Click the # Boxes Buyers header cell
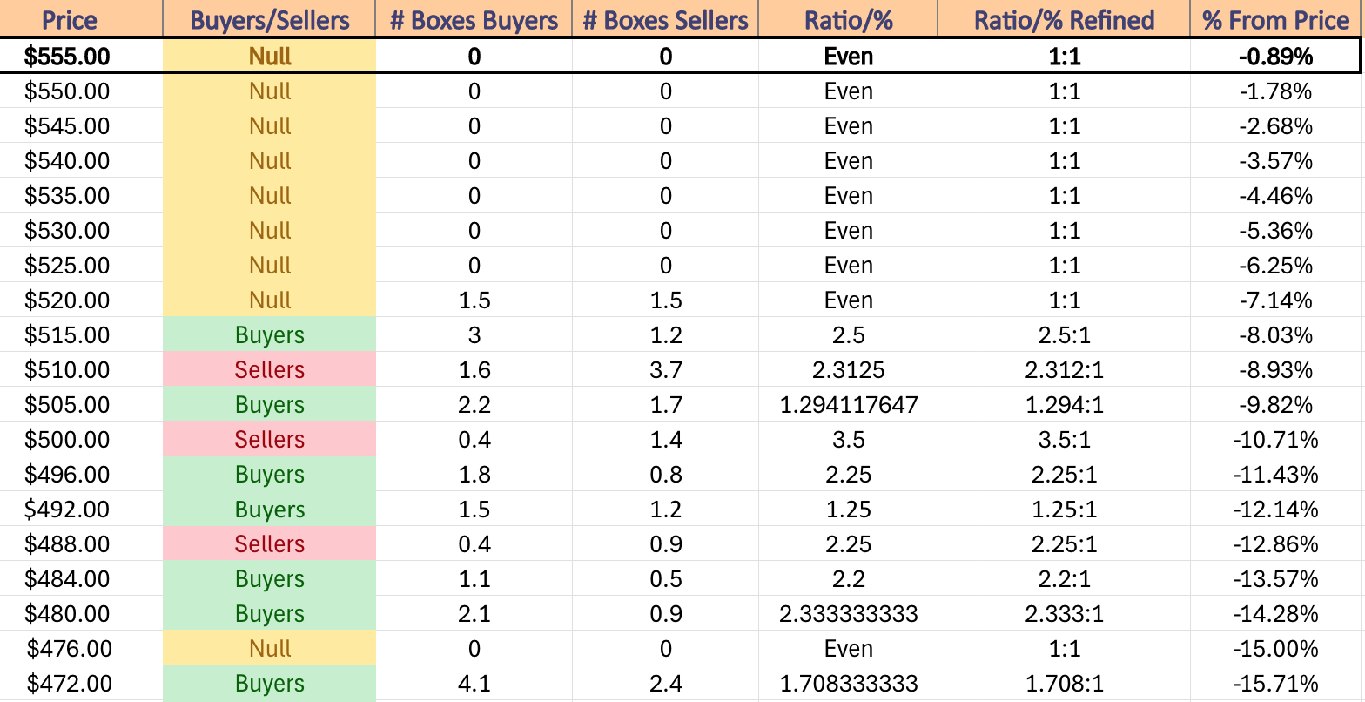The image size is (1365, 702). tap(474, 20)
